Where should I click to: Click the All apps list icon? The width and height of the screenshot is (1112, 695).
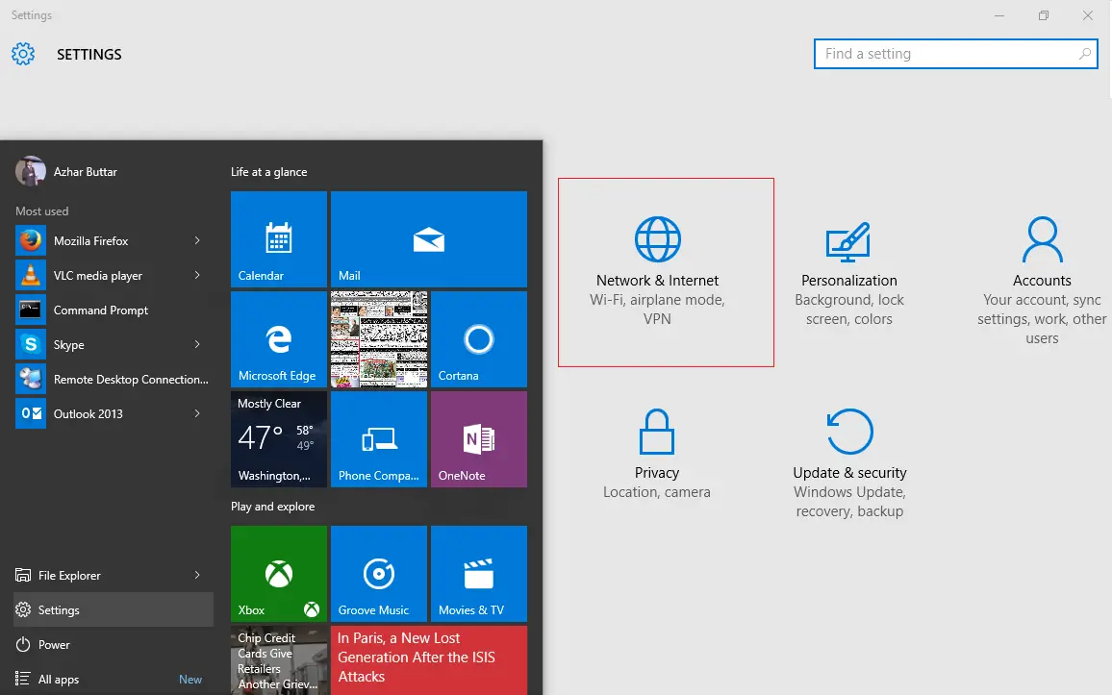pos(23,680)
